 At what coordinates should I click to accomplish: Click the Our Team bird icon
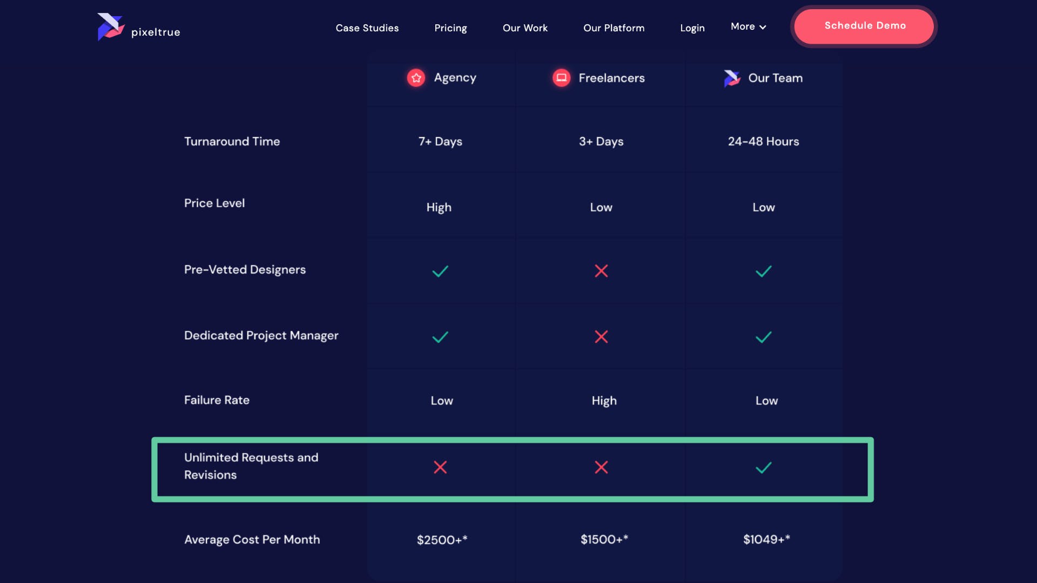(x=731, y=78)
